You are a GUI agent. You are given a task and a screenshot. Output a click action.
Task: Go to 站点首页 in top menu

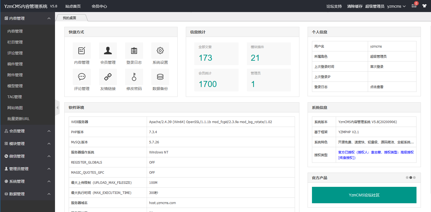(x=73, y=6)
